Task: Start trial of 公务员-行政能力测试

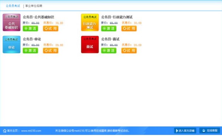Action: pos(129,29)
